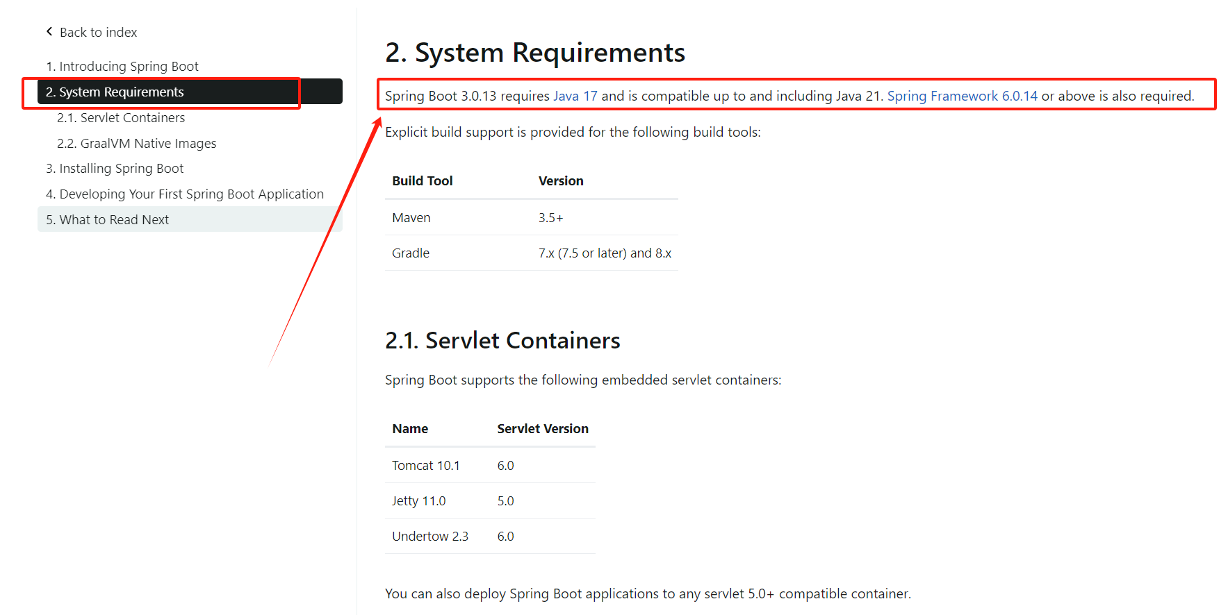Screen dimensions: 1228x615
Task: Open Spring Framework 6.0.14 link
Action: (962, 96)
